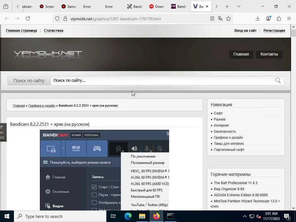Click the 'Регистрация' link
The width and height of the screenshot is (296, 222).
click(x=274, y=31)
